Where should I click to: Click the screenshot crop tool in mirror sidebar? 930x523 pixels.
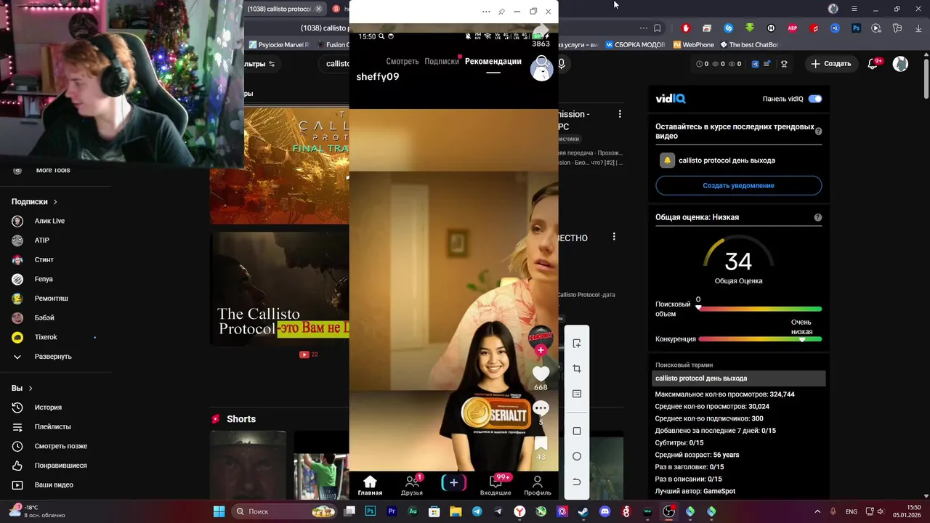pos(577,369)
